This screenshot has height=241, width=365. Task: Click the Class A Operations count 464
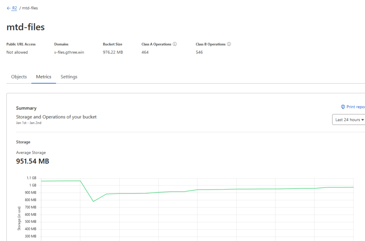click(x=145, y=52)
